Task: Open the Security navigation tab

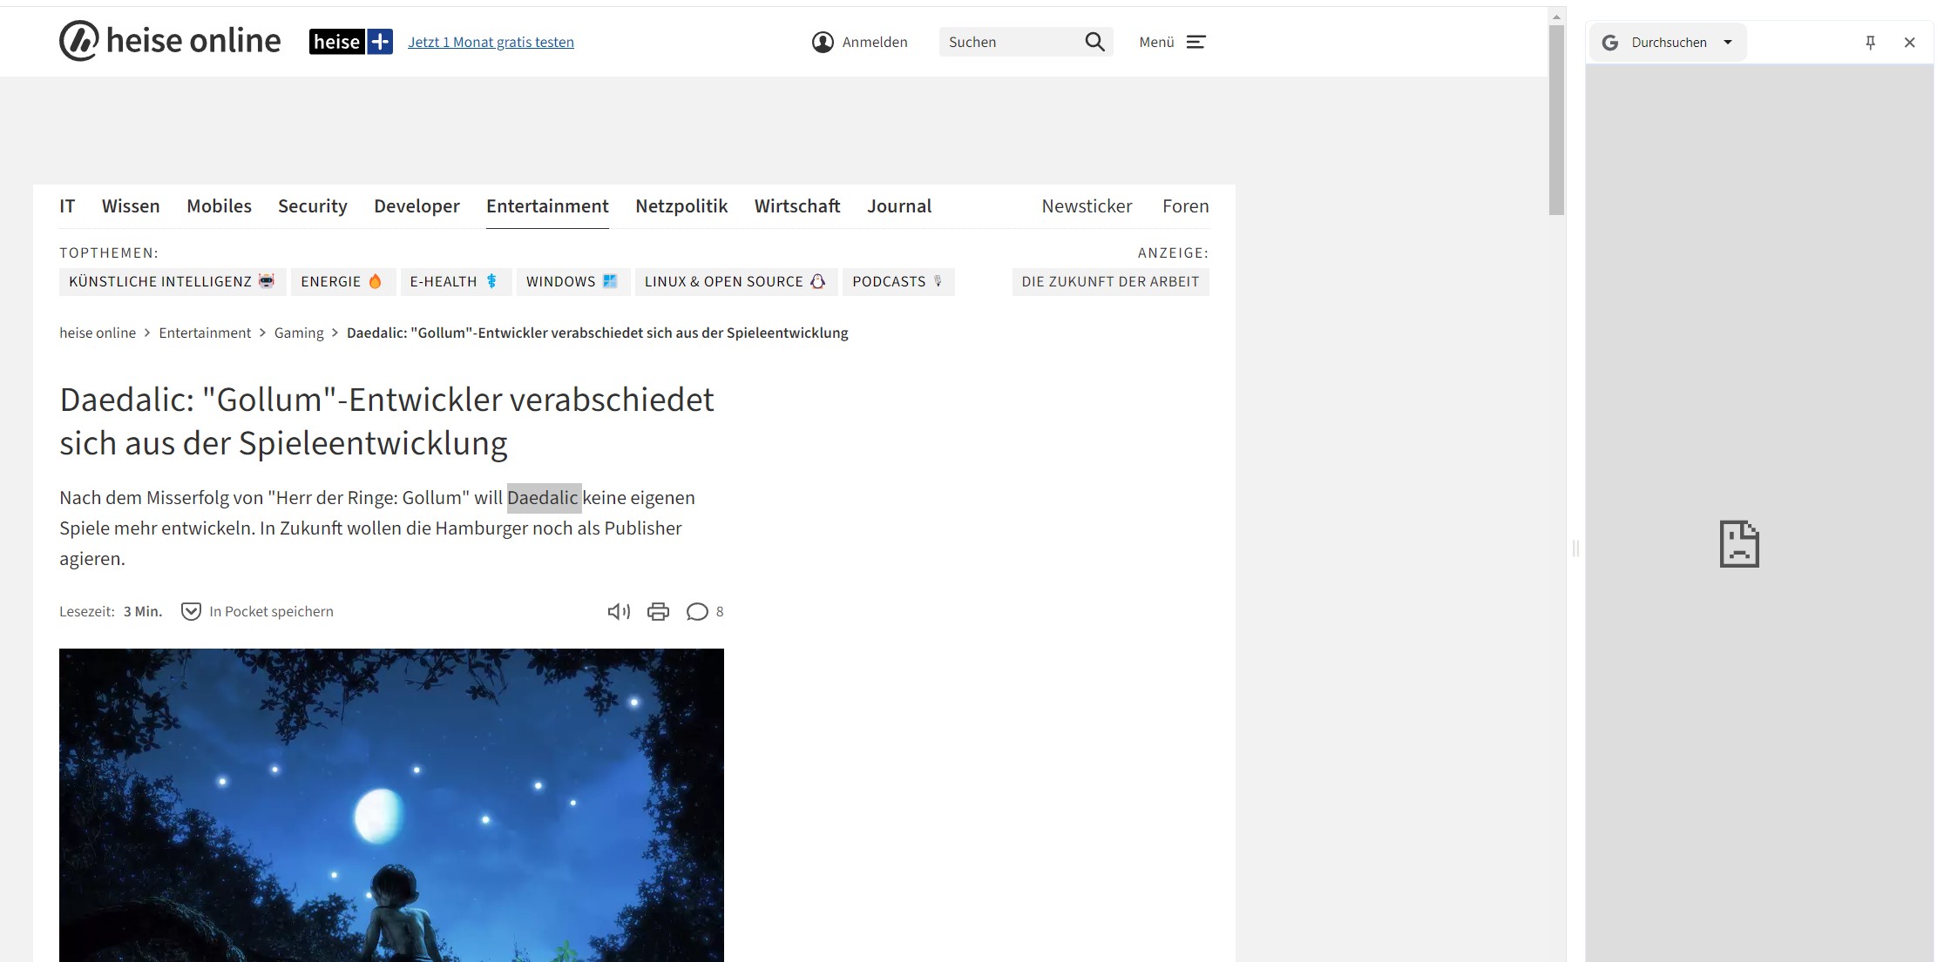Action: (x=312, y=206)
